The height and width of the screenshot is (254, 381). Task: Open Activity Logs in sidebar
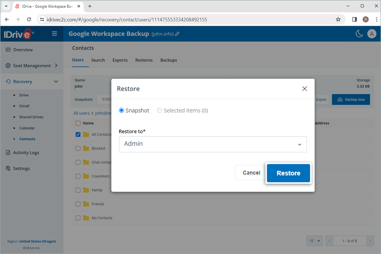[x=26, y=153]
